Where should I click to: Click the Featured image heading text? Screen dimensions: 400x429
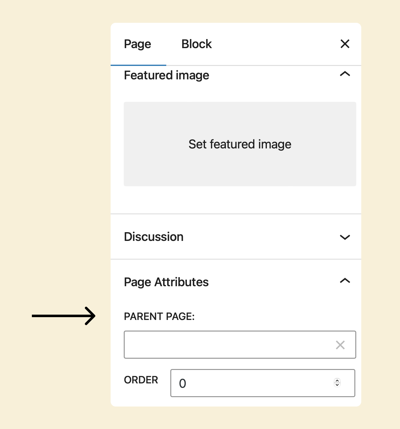[x=167, y=75]
